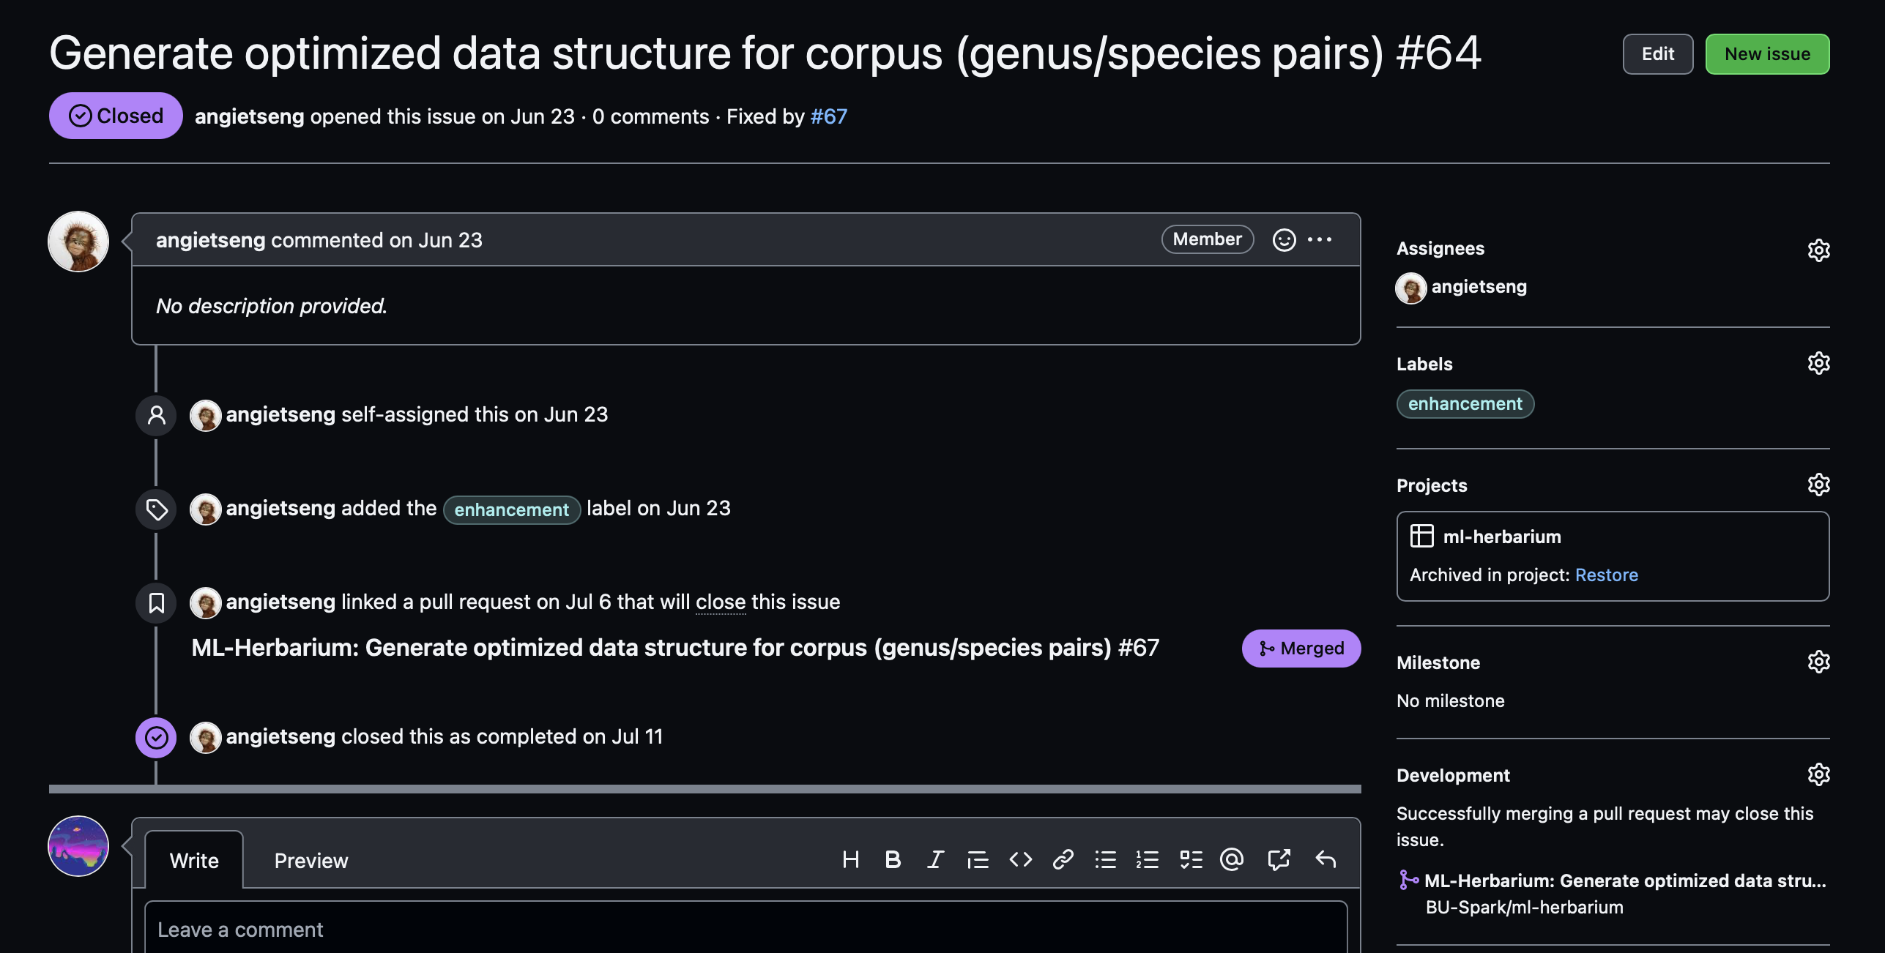Click the green New issue button
This screenshot has width=1885, height=953.
1766,54
